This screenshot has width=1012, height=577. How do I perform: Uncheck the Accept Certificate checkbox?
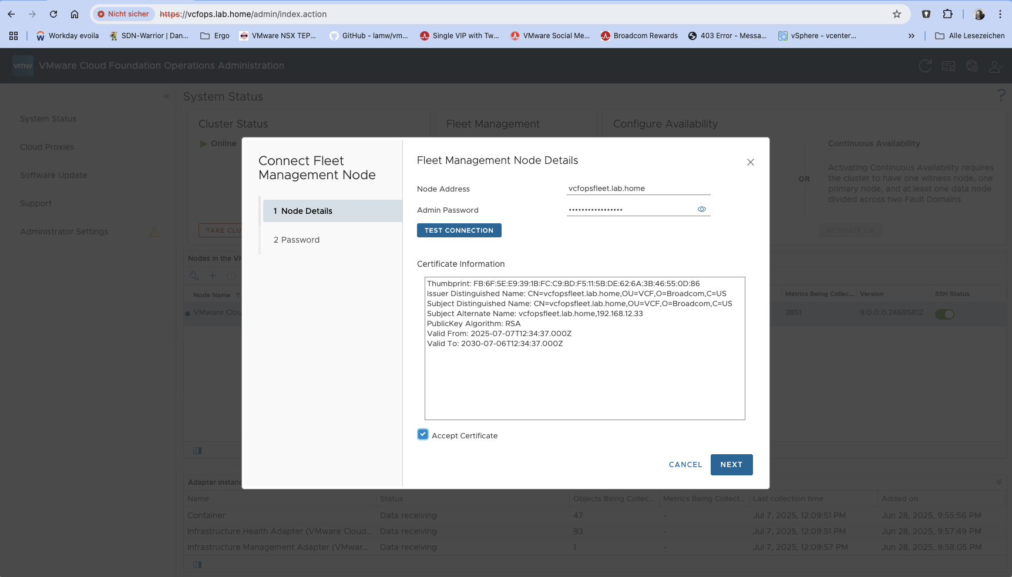pos(423,434)
